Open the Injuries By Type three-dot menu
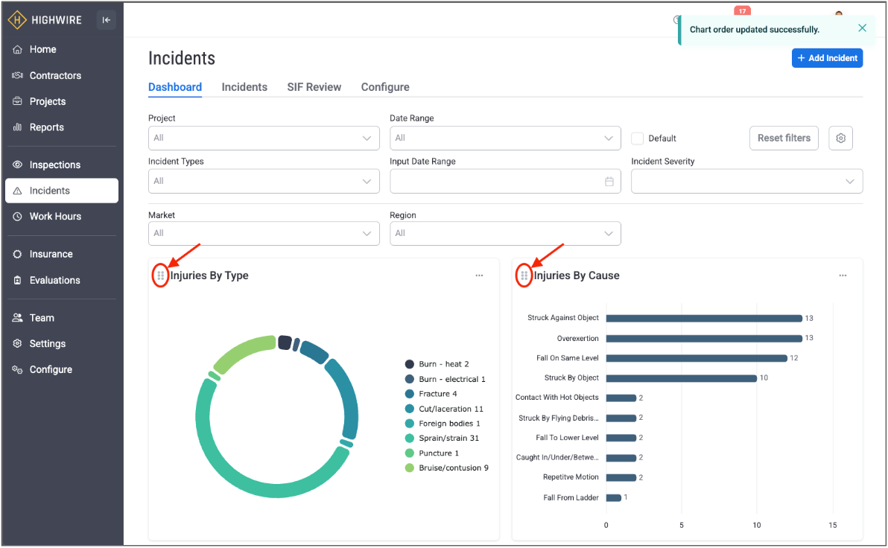888x548 pixels. [479, 275]
